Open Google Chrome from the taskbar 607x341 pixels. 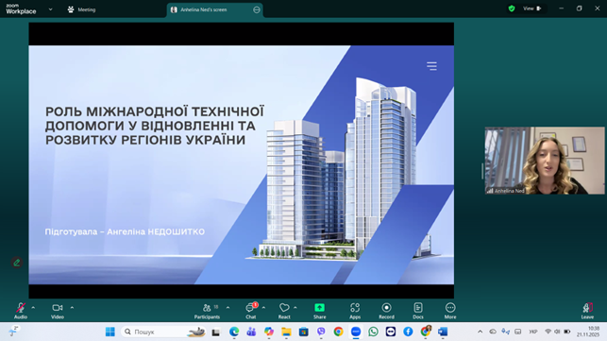338,332
